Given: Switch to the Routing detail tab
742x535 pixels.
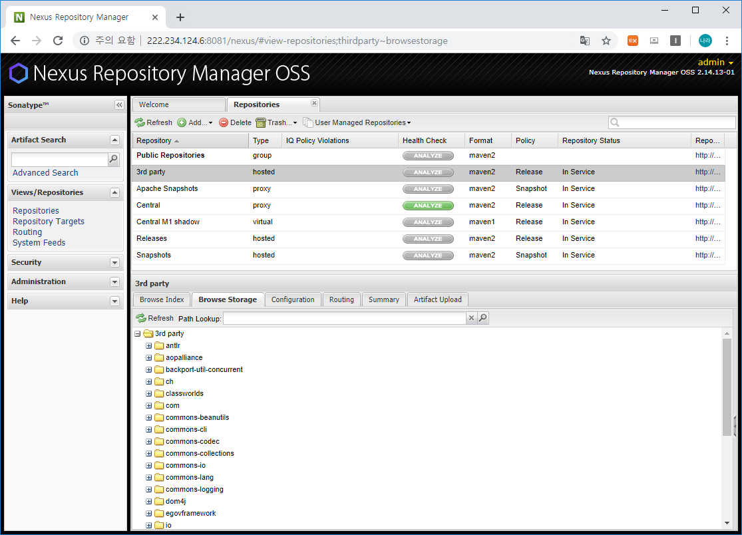Looking at the screenshot, I should 341,299.
